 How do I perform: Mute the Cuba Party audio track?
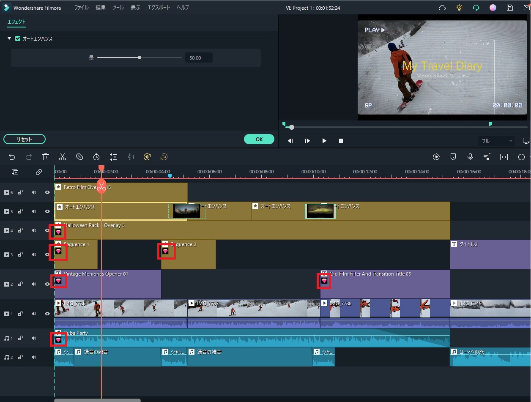pyautogui.click(x=33, y=338)
